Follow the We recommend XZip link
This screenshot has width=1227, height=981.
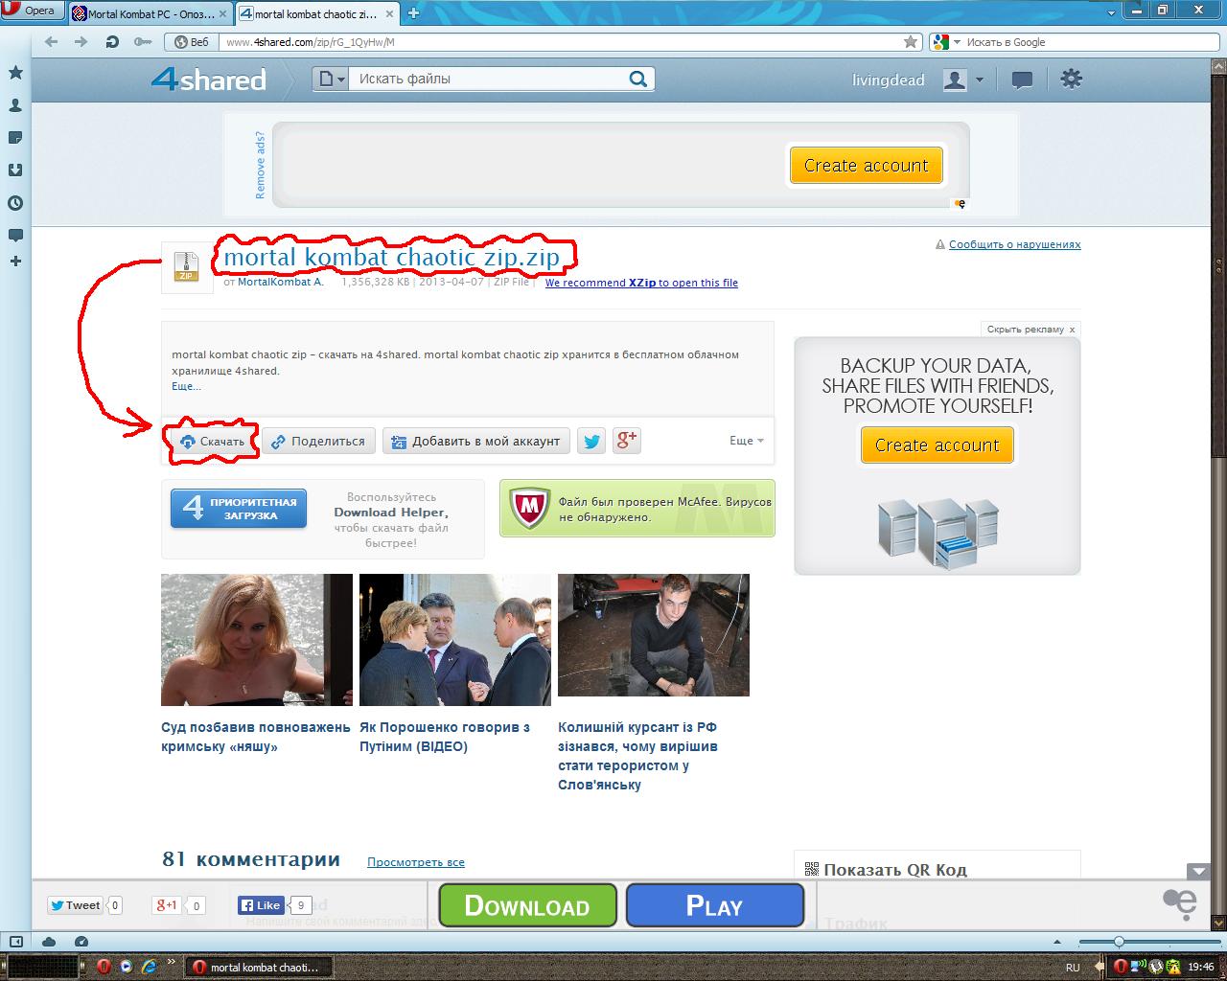coord(641,283)
